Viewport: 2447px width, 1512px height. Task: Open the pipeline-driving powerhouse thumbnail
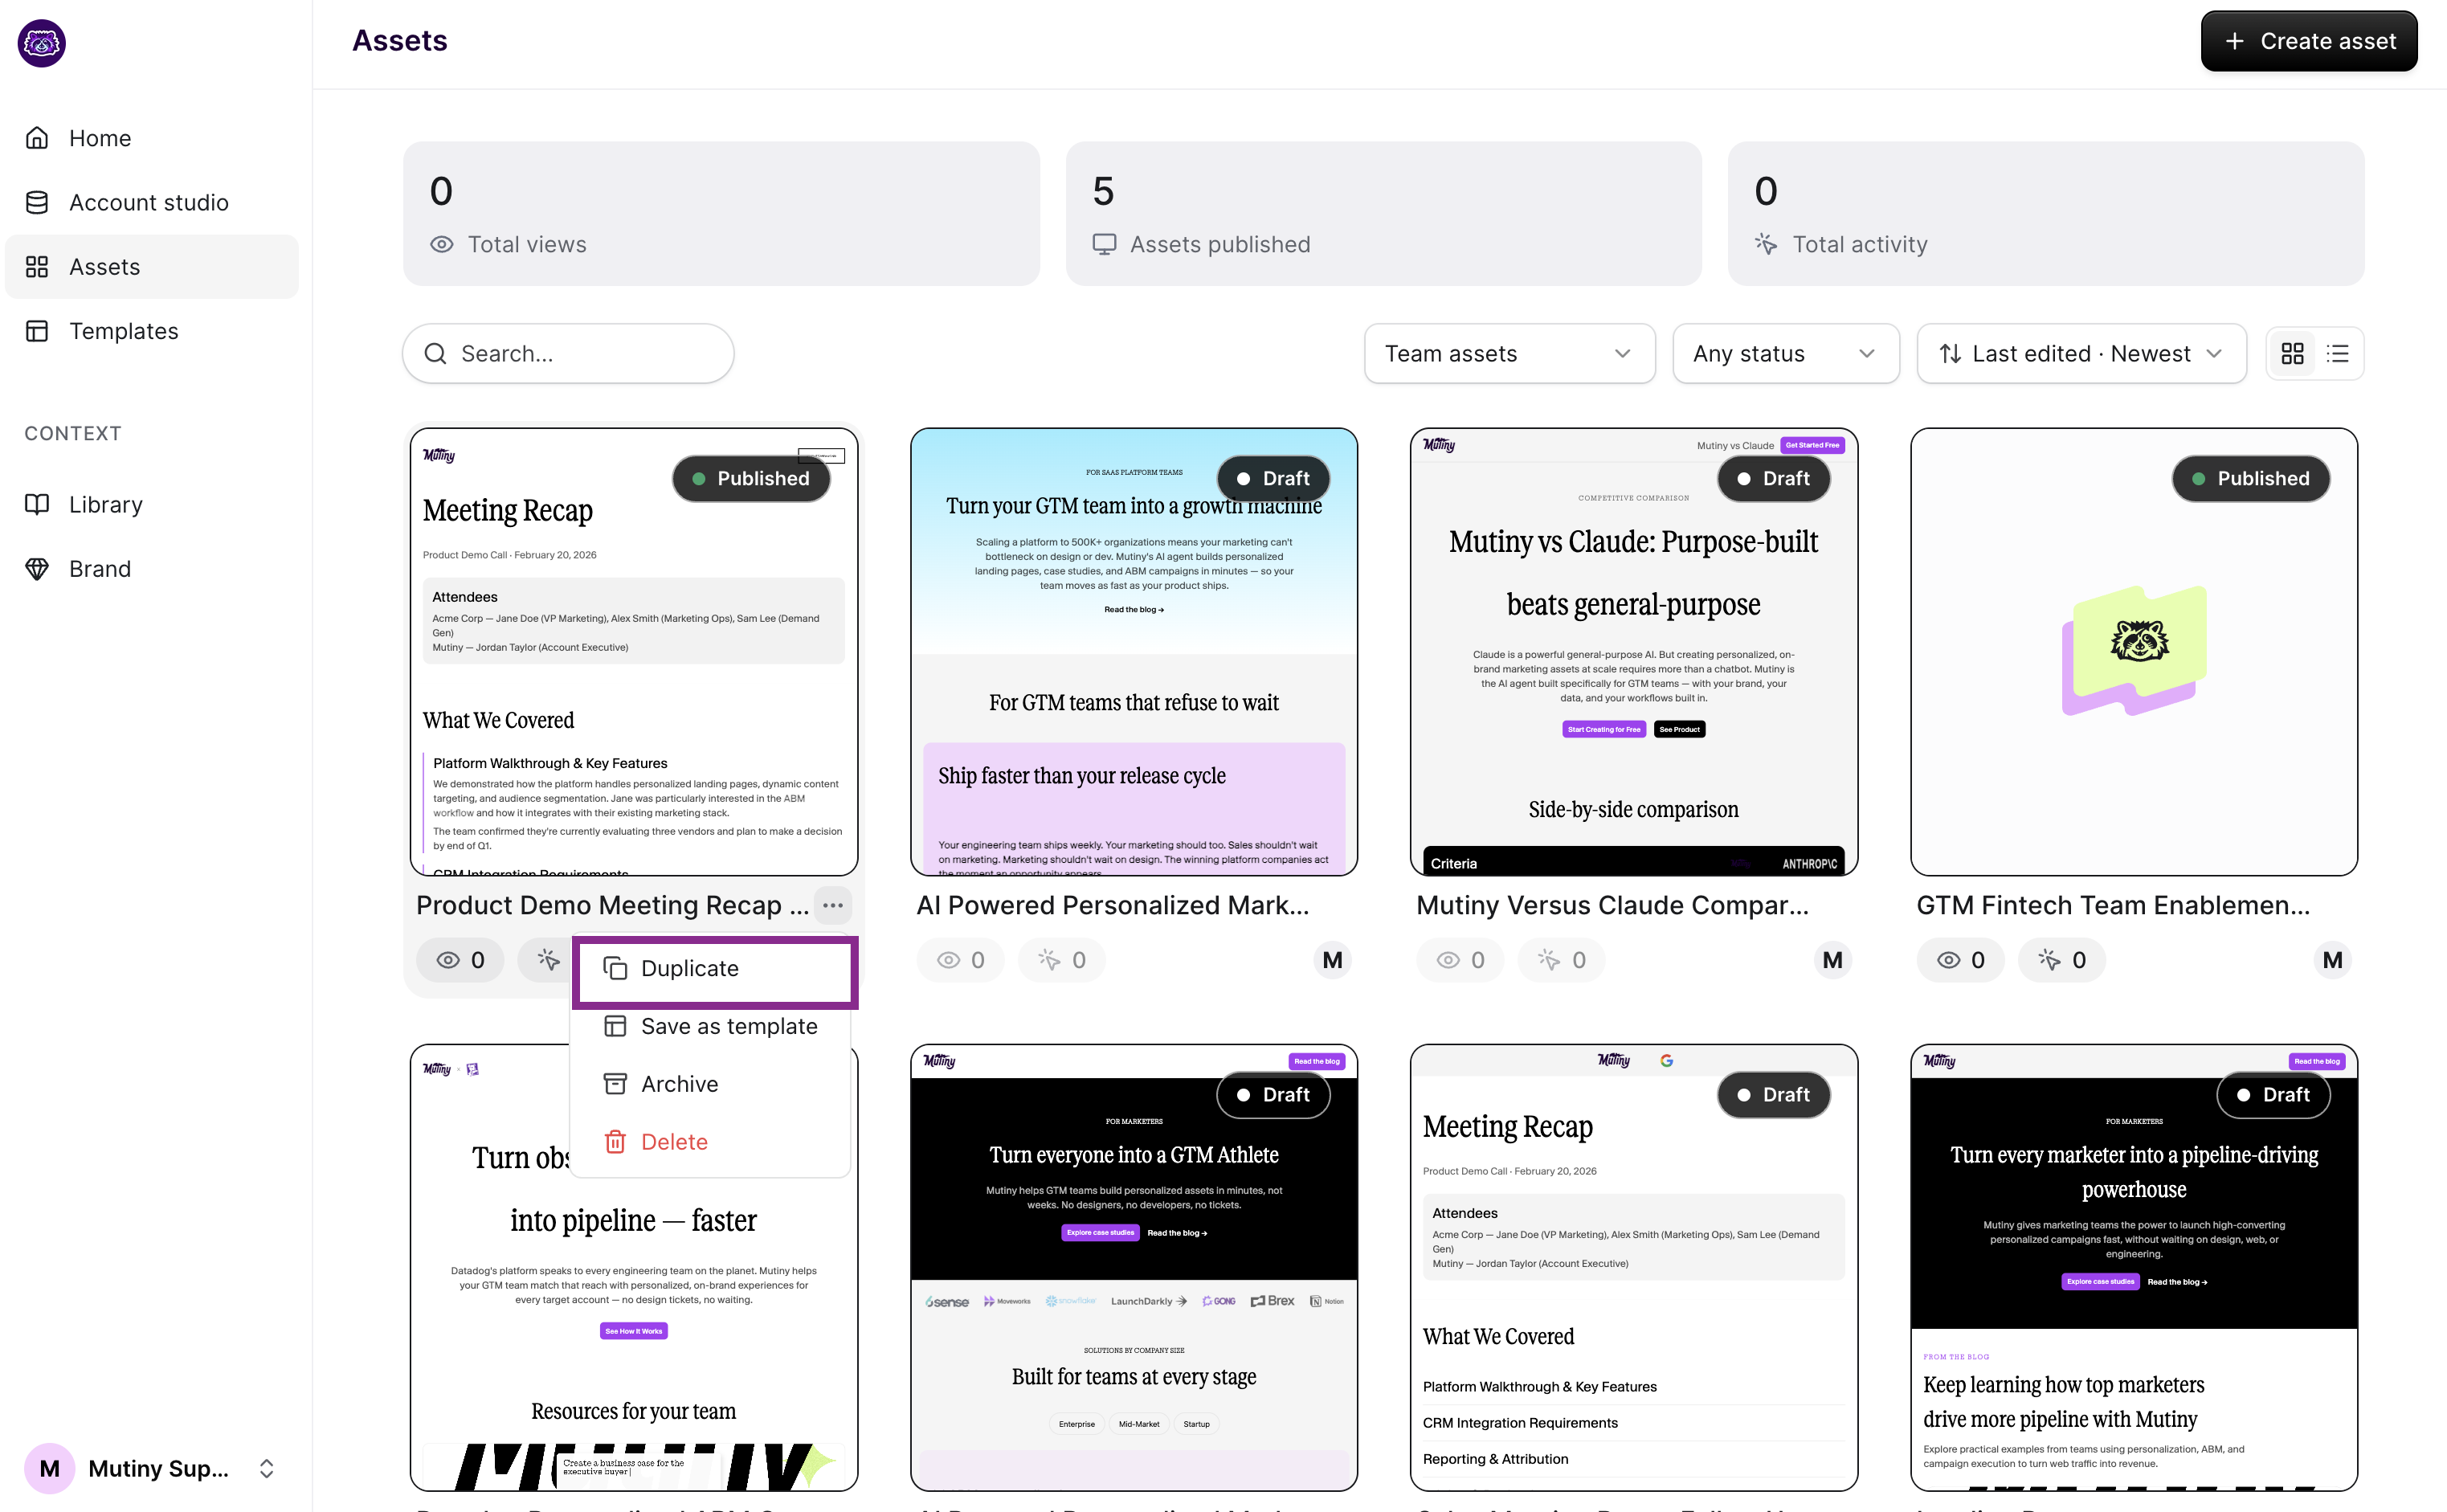[x=2133, y=1267]
